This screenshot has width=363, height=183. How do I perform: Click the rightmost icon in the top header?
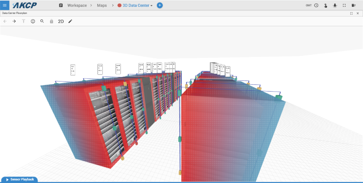click(x=353, y=5)
